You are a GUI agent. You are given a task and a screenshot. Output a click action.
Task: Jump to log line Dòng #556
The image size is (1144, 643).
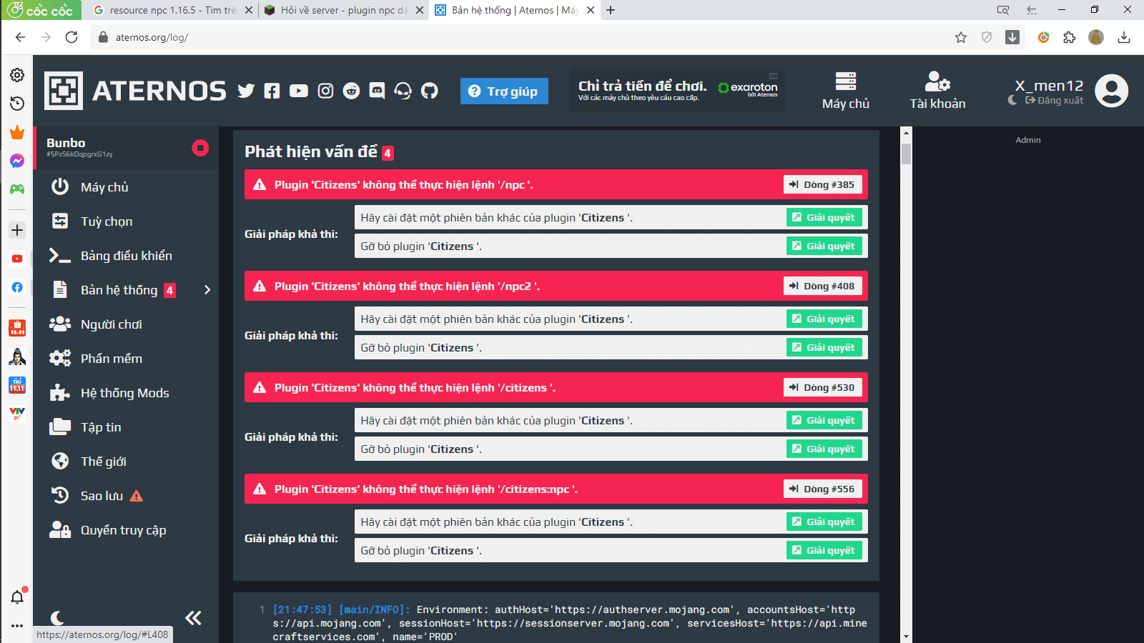click(x=822, y=489)
